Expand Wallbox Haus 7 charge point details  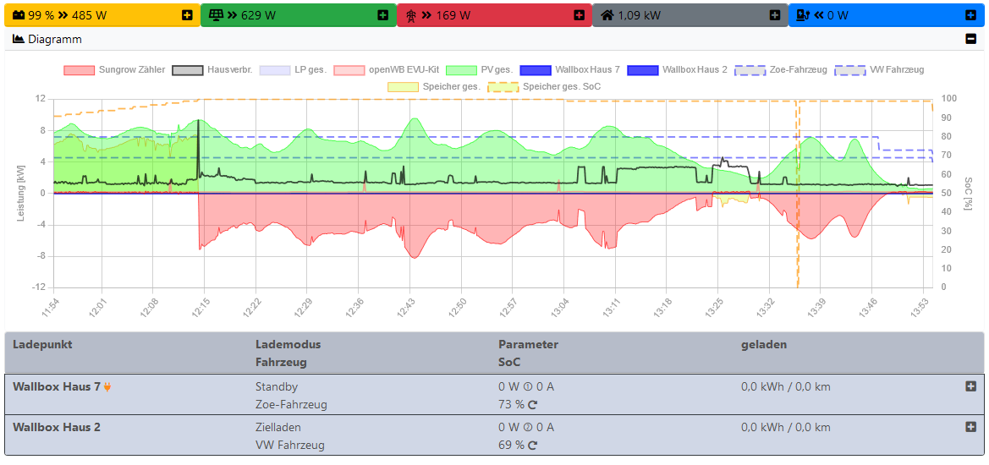point(970,386)
